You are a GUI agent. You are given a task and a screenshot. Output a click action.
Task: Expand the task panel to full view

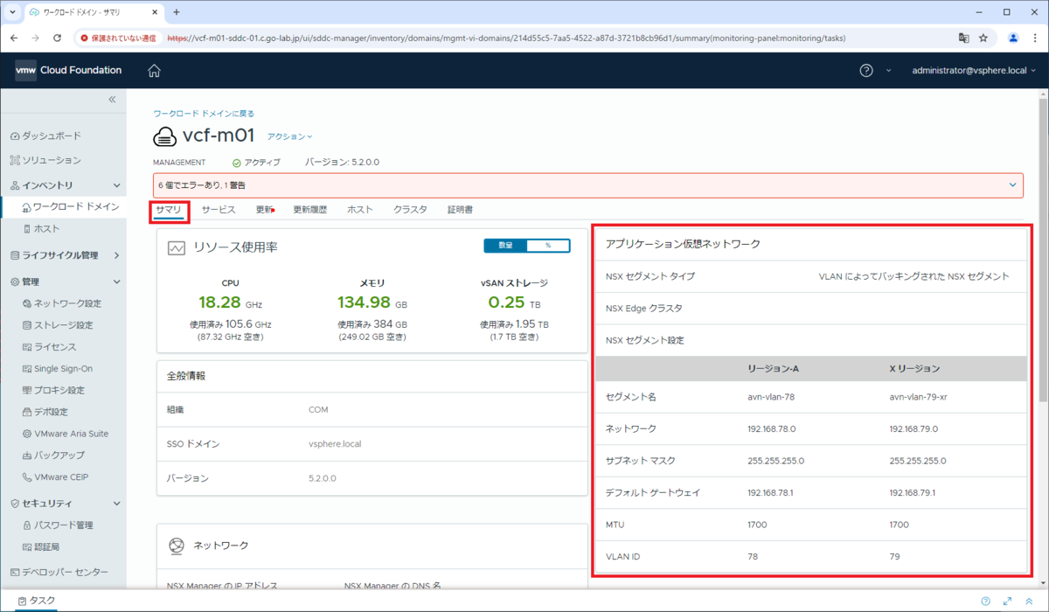point(1007,602)
